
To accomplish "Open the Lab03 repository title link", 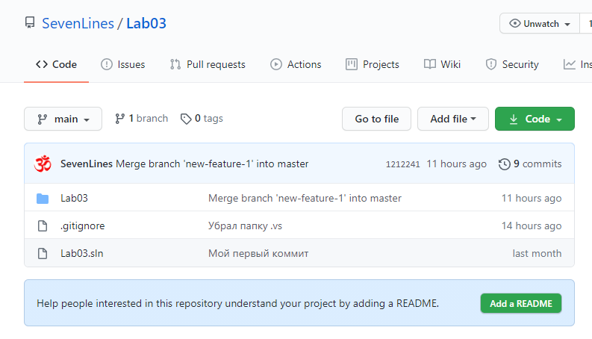I will point(146,23).
